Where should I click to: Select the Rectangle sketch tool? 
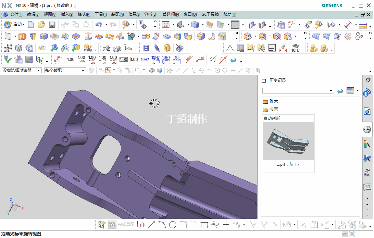[x=204, y=224]
